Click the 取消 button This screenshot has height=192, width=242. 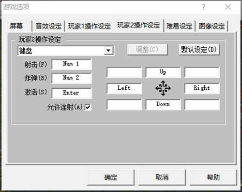coord(162,177)
